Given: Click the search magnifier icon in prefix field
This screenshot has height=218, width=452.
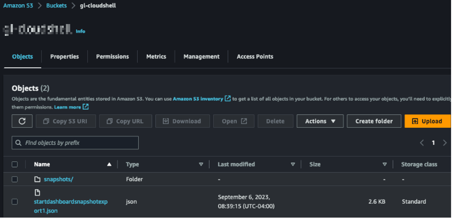Looking at the screenshot, I should 19,143.
